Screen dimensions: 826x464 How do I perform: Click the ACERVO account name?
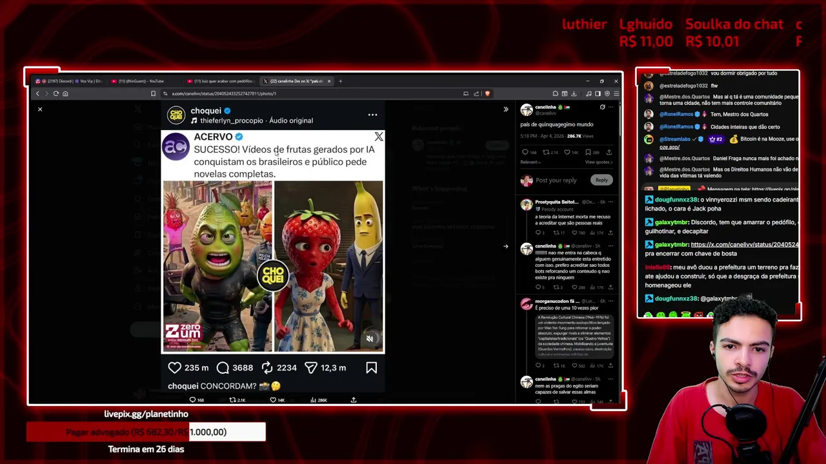point(213,137)
